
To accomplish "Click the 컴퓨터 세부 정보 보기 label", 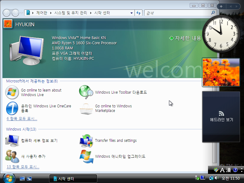I will coord(39,141).
